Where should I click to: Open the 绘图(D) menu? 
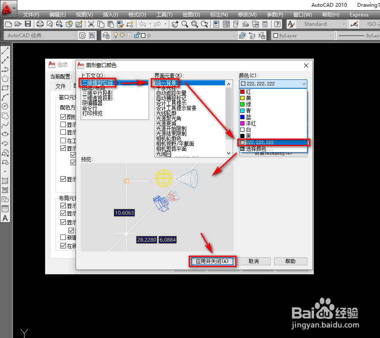tap(191, 15)
